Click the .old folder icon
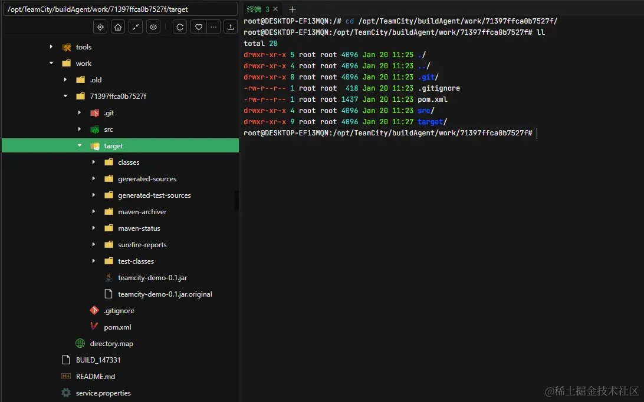 pyautogui.click(x=80, y=80)
